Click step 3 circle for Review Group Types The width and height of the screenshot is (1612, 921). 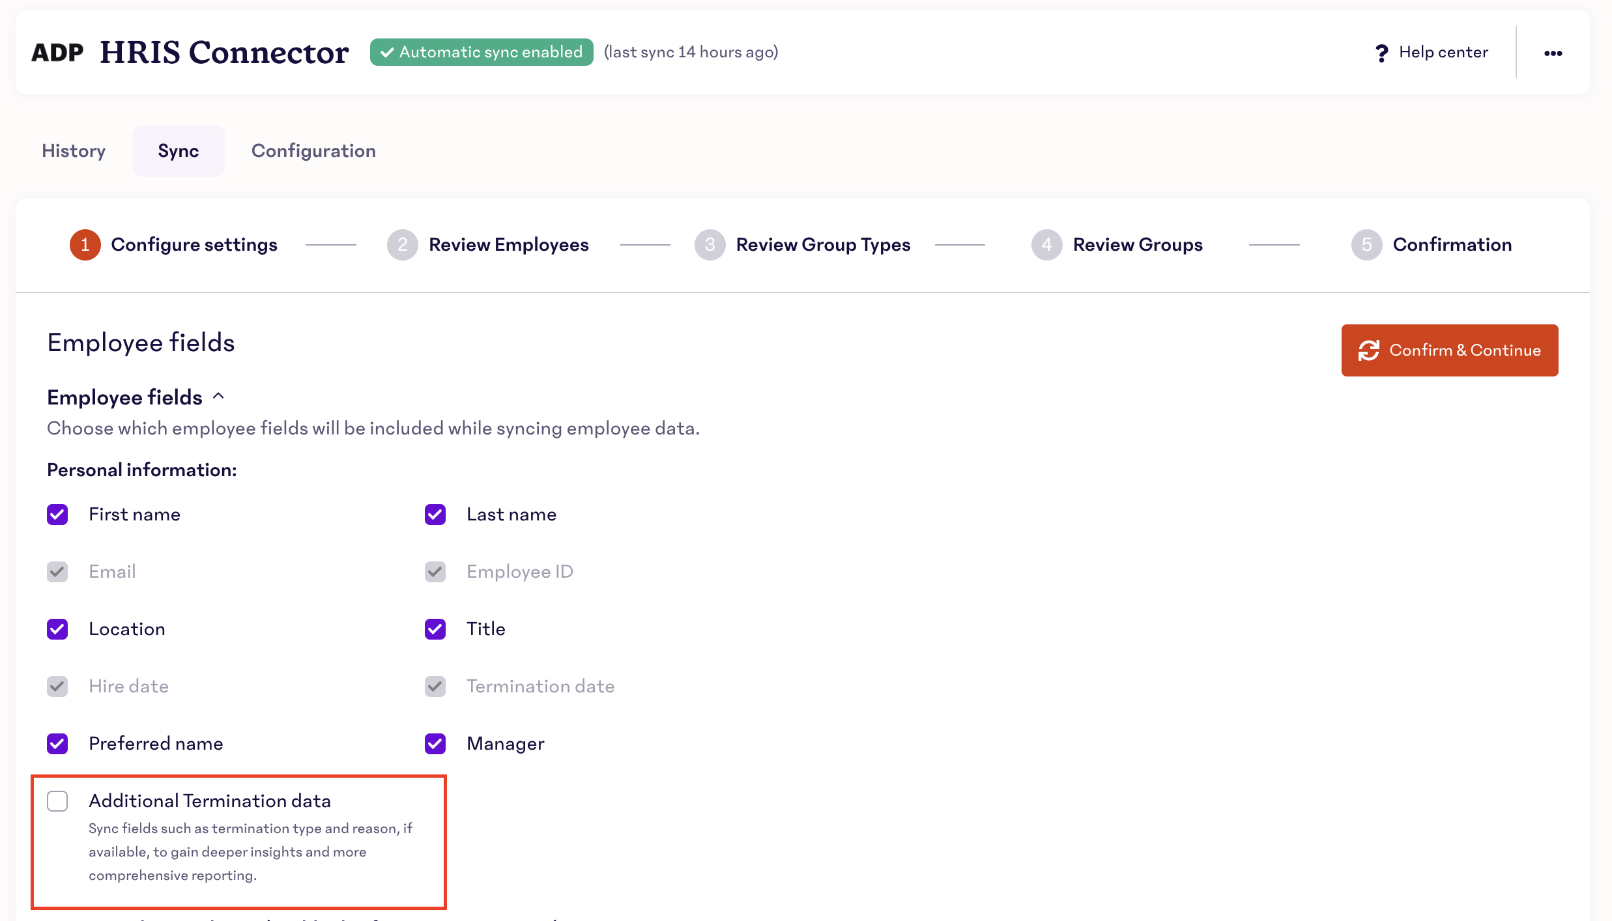710,245
